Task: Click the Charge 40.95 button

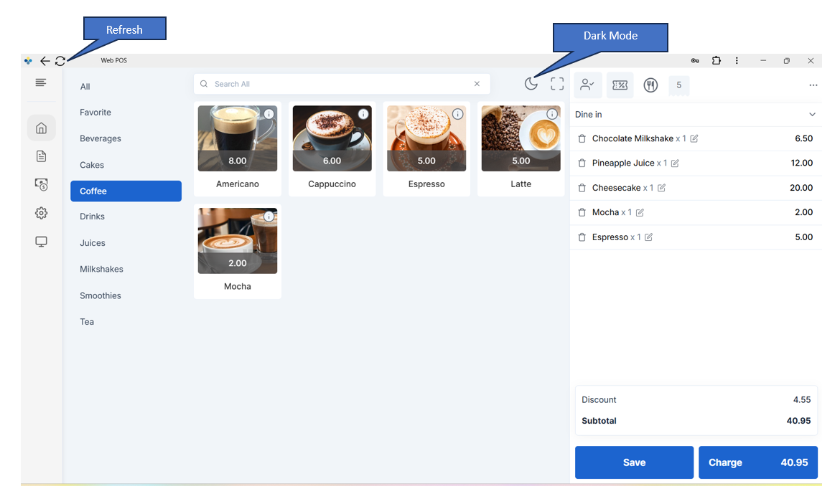Action: pyautogui.click(x=757, y=462)
